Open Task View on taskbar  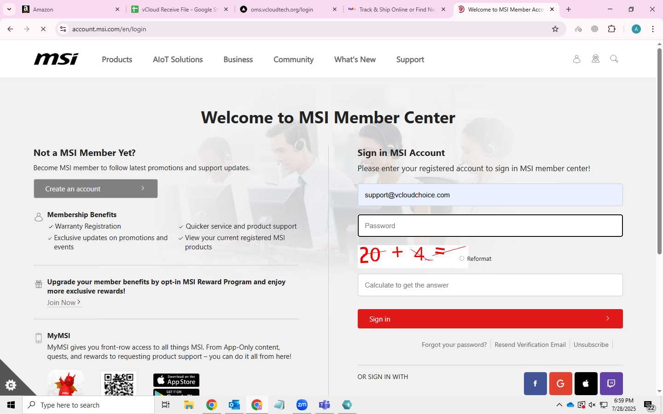tap(166, 405)
